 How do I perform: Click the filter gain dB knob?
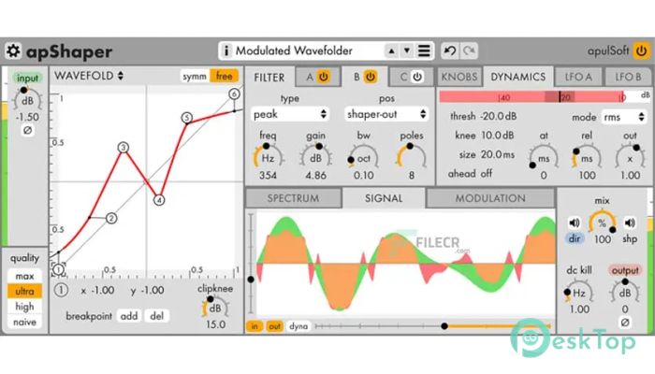pyautogui.click(x=316, y=158)
